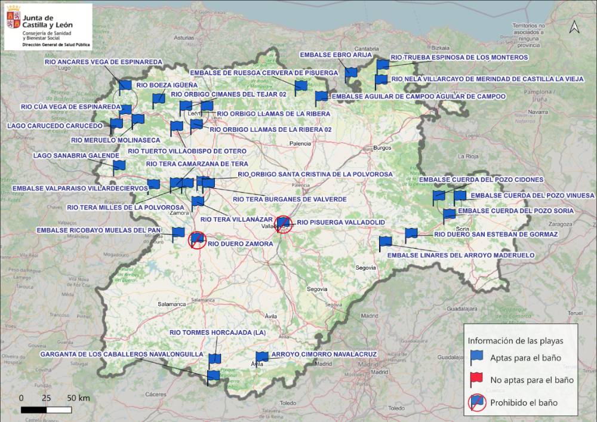Viewport: 597px width, 422px height.
Task: Click the Rio Nela Villarcayo flag
Action: (x=381, y=82)
